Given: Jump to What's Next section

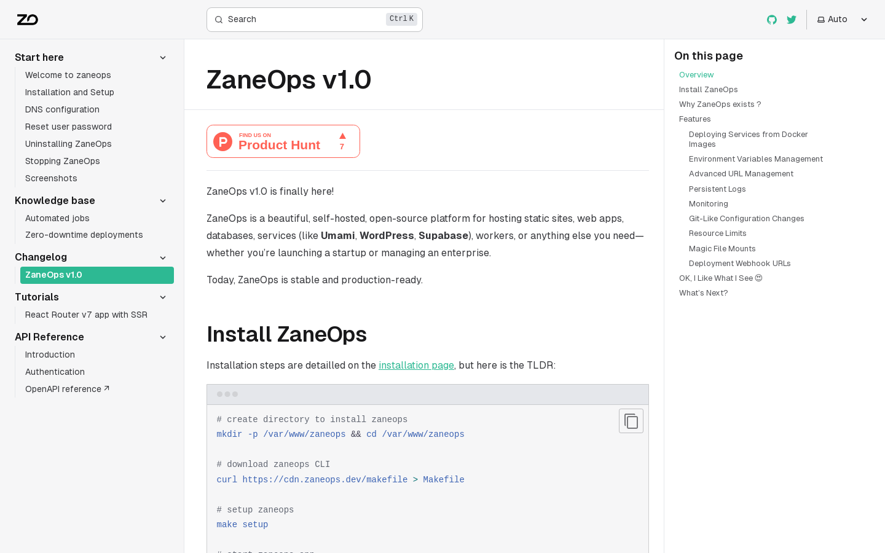Looking at the screenshot, I should pos(703,293).
